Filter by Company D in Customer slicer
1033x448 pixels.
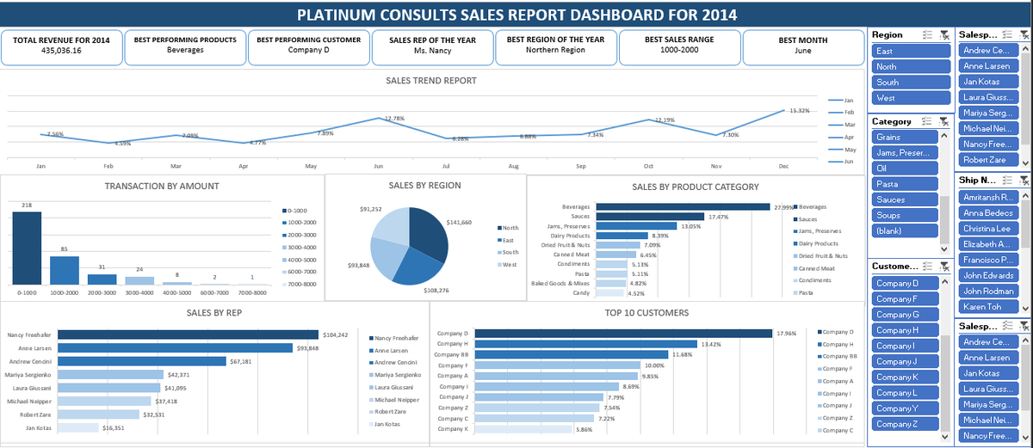tap(905, 283)
